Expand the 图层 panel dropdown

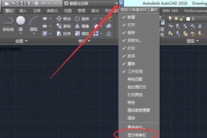197,41
